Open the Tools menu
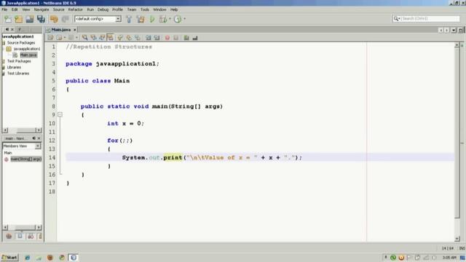 click(145, 9)
